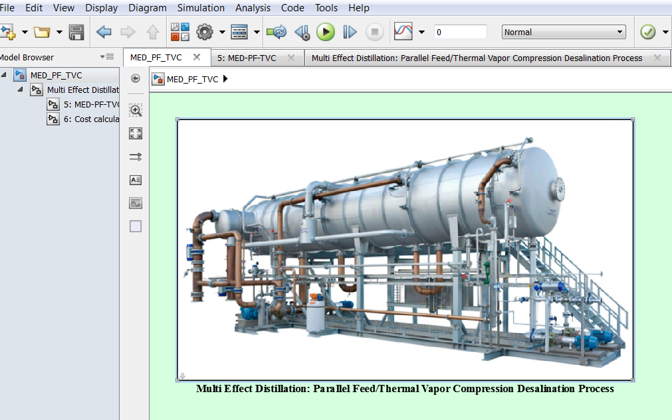Open Model Configuration Parameters gear

(x=203, y=31)
